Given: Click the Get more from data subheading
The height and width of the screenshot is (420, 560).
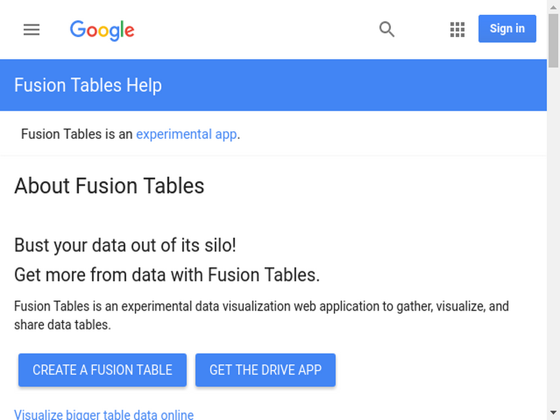Looking at the screenshot, I should tap(167, 275).
